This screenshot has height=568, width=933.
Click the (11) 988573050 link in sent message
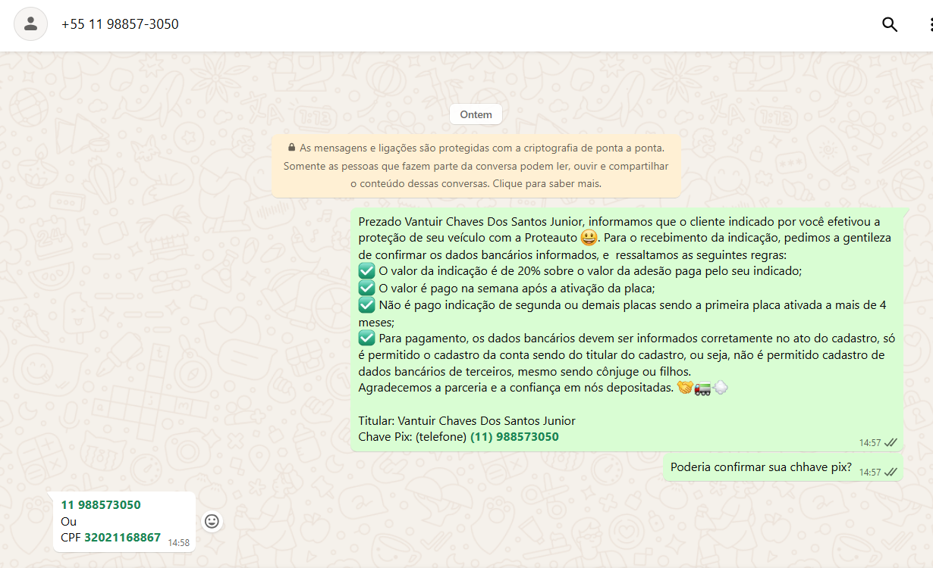514,437
